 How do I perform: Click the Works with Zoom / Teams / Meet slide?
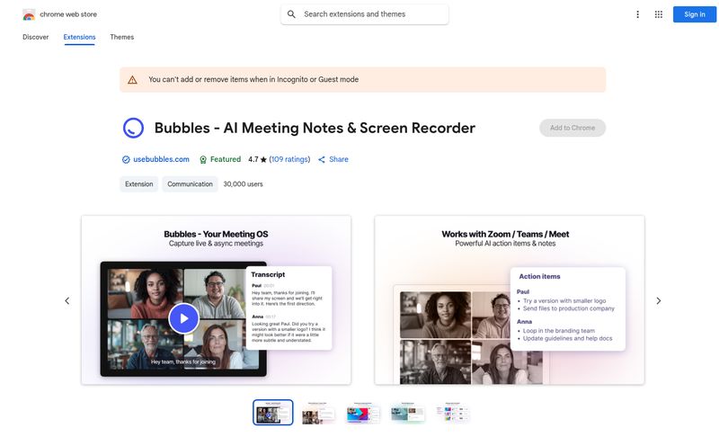[510, 300]
